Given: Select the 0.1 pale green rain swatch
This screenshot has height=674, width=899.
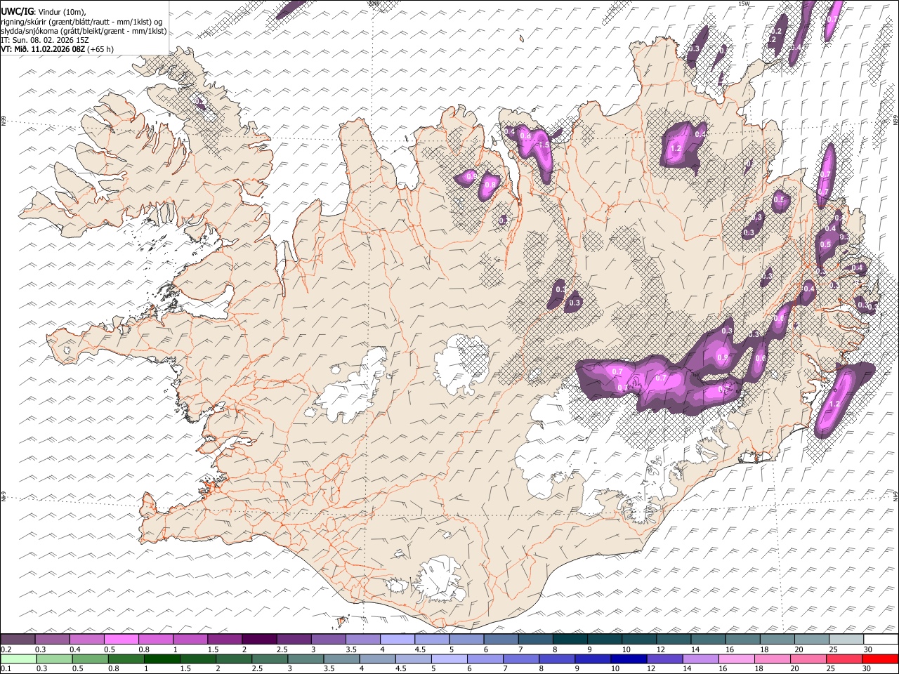Looking at the screenshot, I should tap(18, 659).
